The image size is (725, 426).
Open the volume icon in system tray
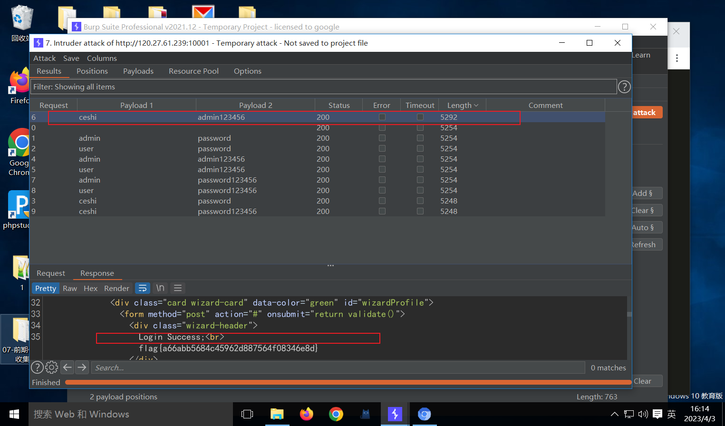point(643,414)
